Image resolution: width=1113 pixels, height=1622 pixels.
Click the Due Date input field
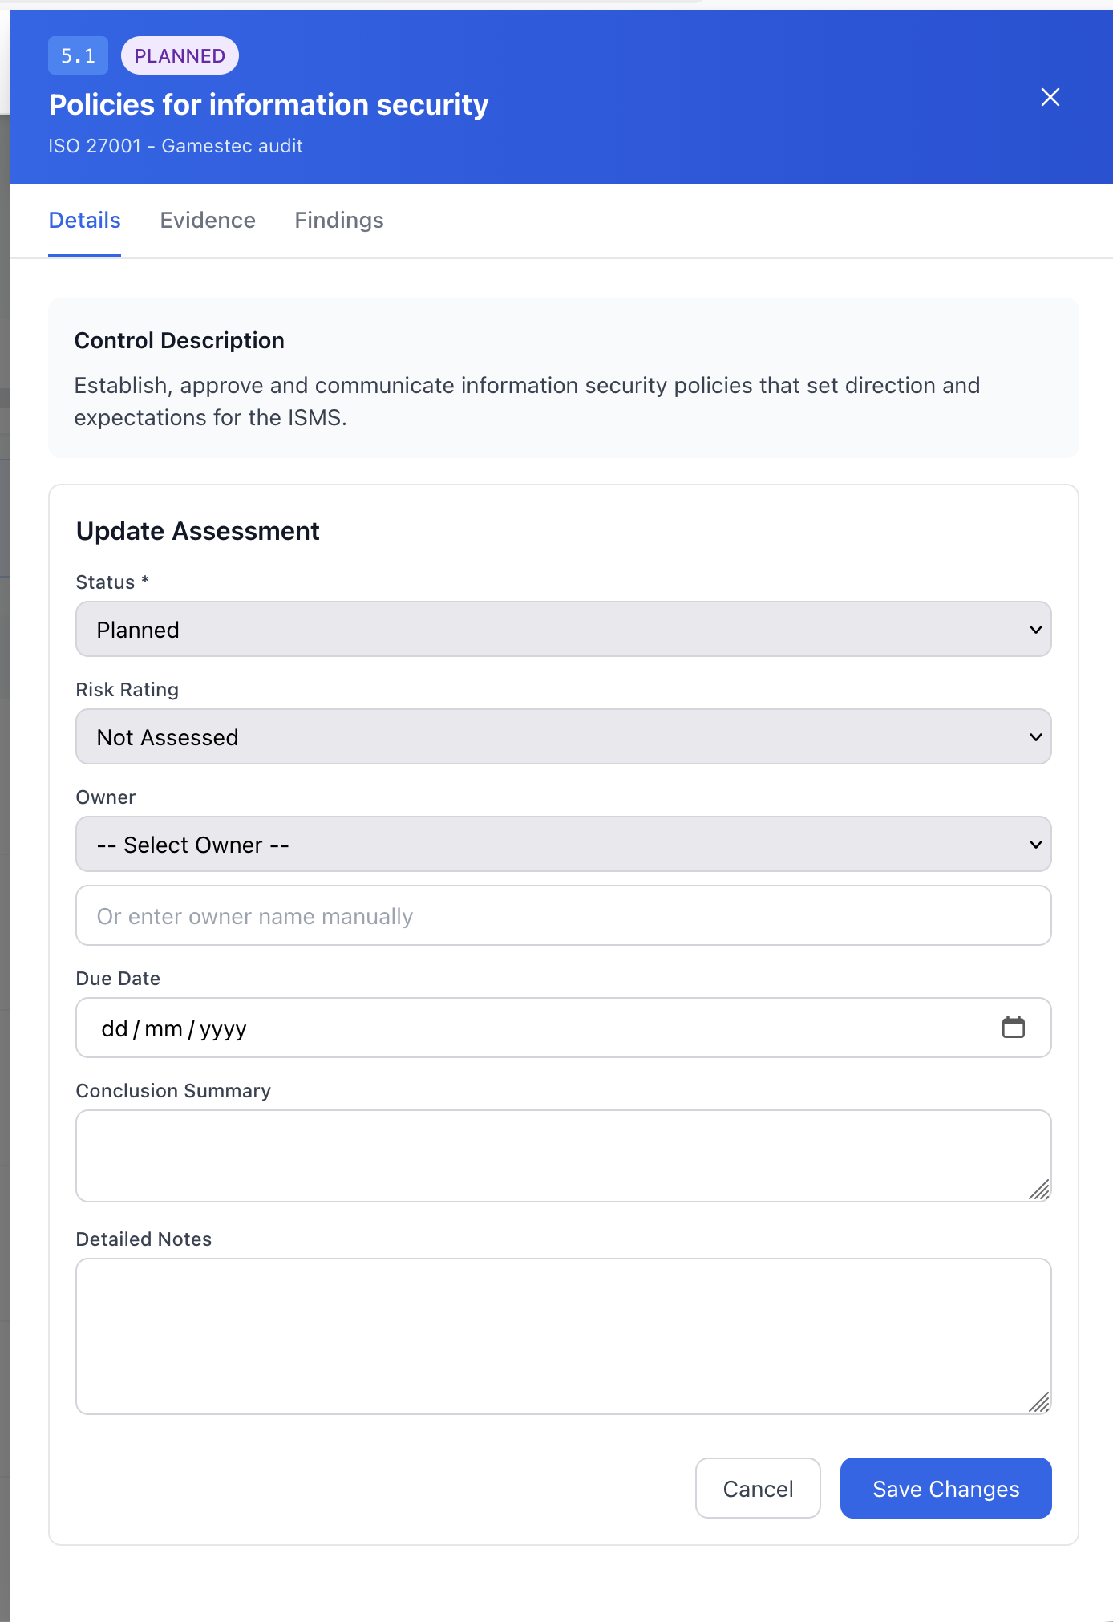point(564,1028)
